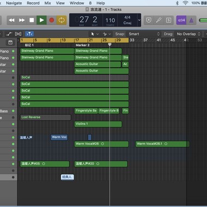
Task: Enable the gray power button on first SoCal track
Action: 13,78
